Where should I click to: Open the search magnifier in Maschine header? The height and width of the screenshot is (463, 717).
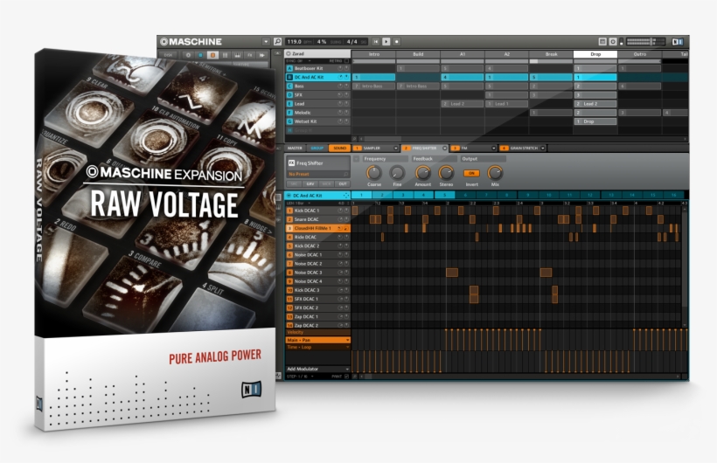[x=277, y=42]
